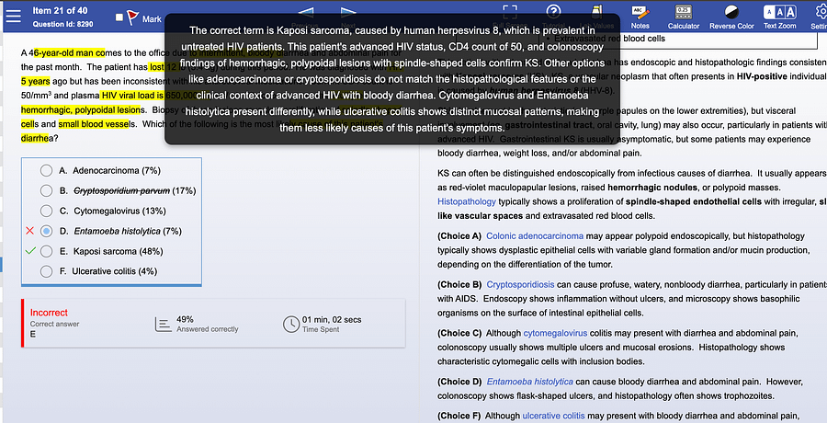
Task: Click the time spent clock icon
Action: coord(291,325)
